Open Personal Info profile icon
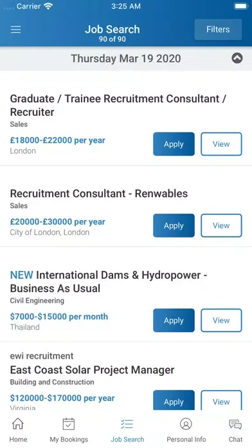Screen dimensions: 252x448 pyautogui.click(x=186, y=424)
